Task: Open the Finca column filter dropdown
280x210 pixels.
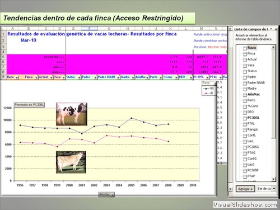Action: [36, 77]
